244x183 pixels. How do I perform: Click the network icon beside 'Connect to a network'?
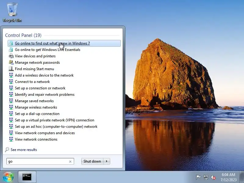point(11,82)
